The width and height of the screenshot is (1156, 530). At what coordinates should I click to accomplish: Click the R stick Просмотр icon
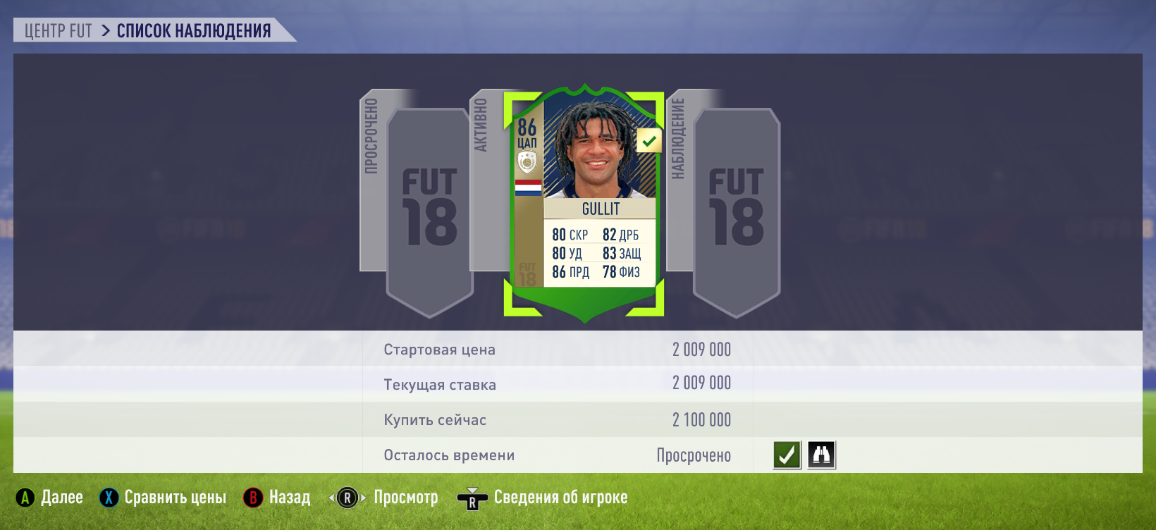click(x=348, y=498)
